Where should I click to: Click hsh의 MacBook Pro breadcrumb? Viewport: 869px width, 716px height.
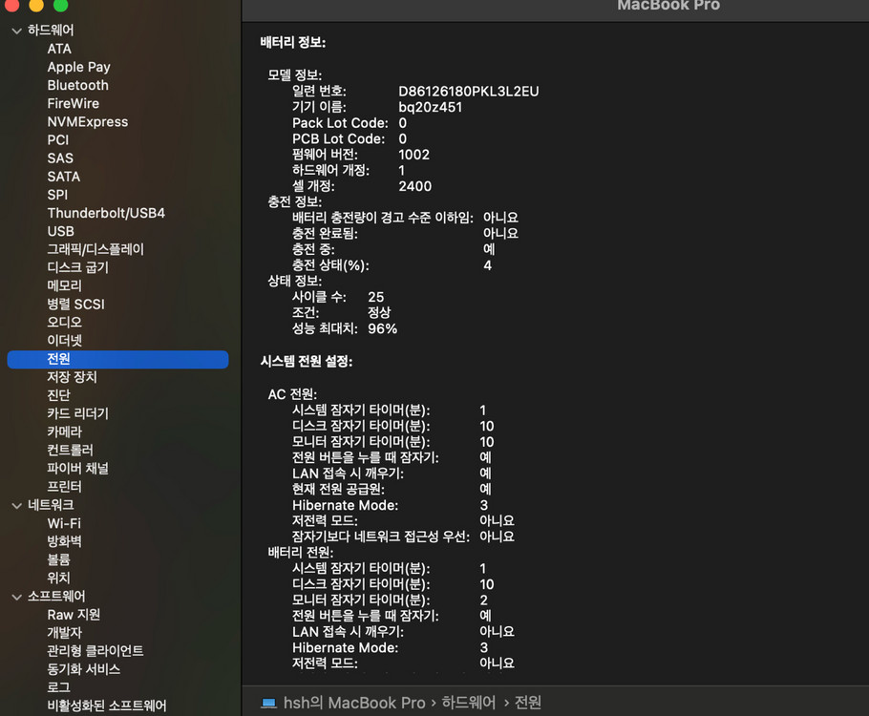click(354, 703)
